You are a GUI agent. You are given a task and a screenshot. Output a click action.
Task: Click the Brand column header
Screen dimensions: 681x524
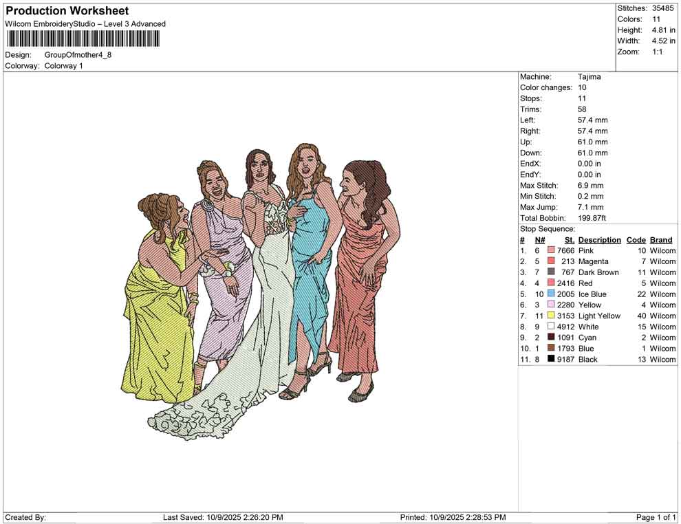click(x=661, y=240)
